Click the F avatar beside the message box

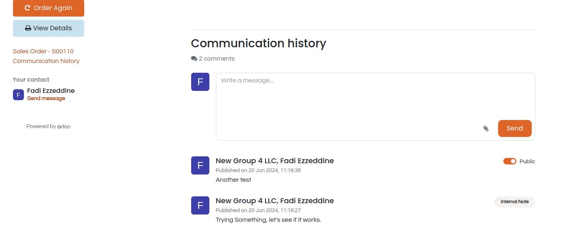(200, 82)
